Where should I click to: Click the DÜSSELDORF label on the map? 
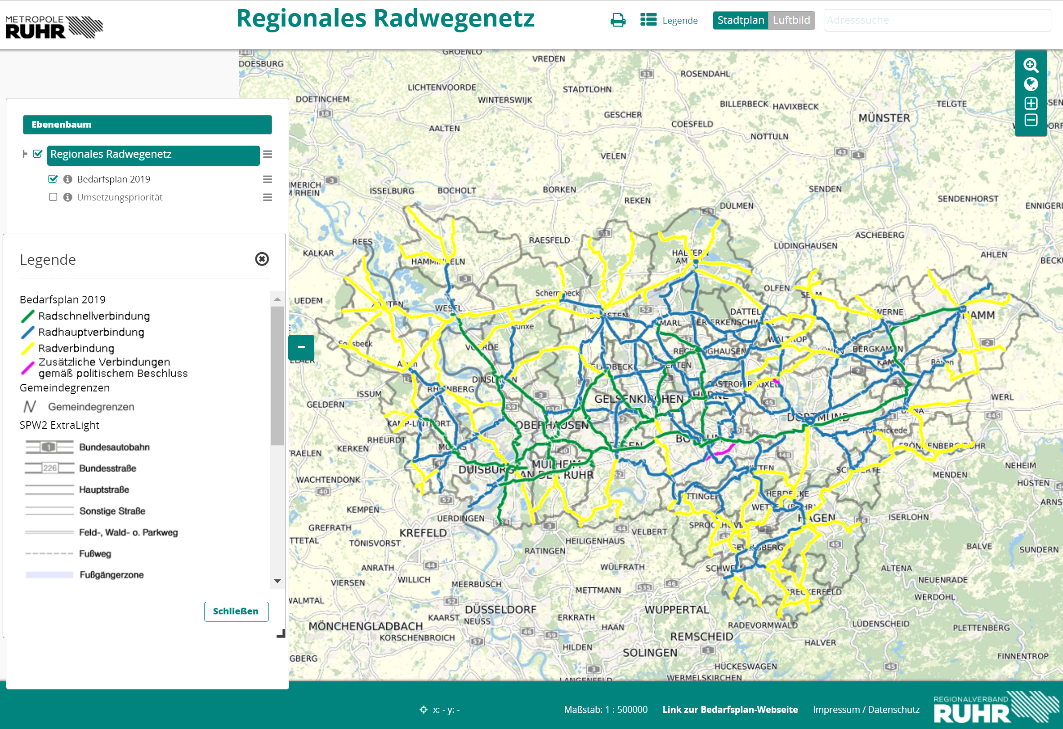tap(500, 609)
